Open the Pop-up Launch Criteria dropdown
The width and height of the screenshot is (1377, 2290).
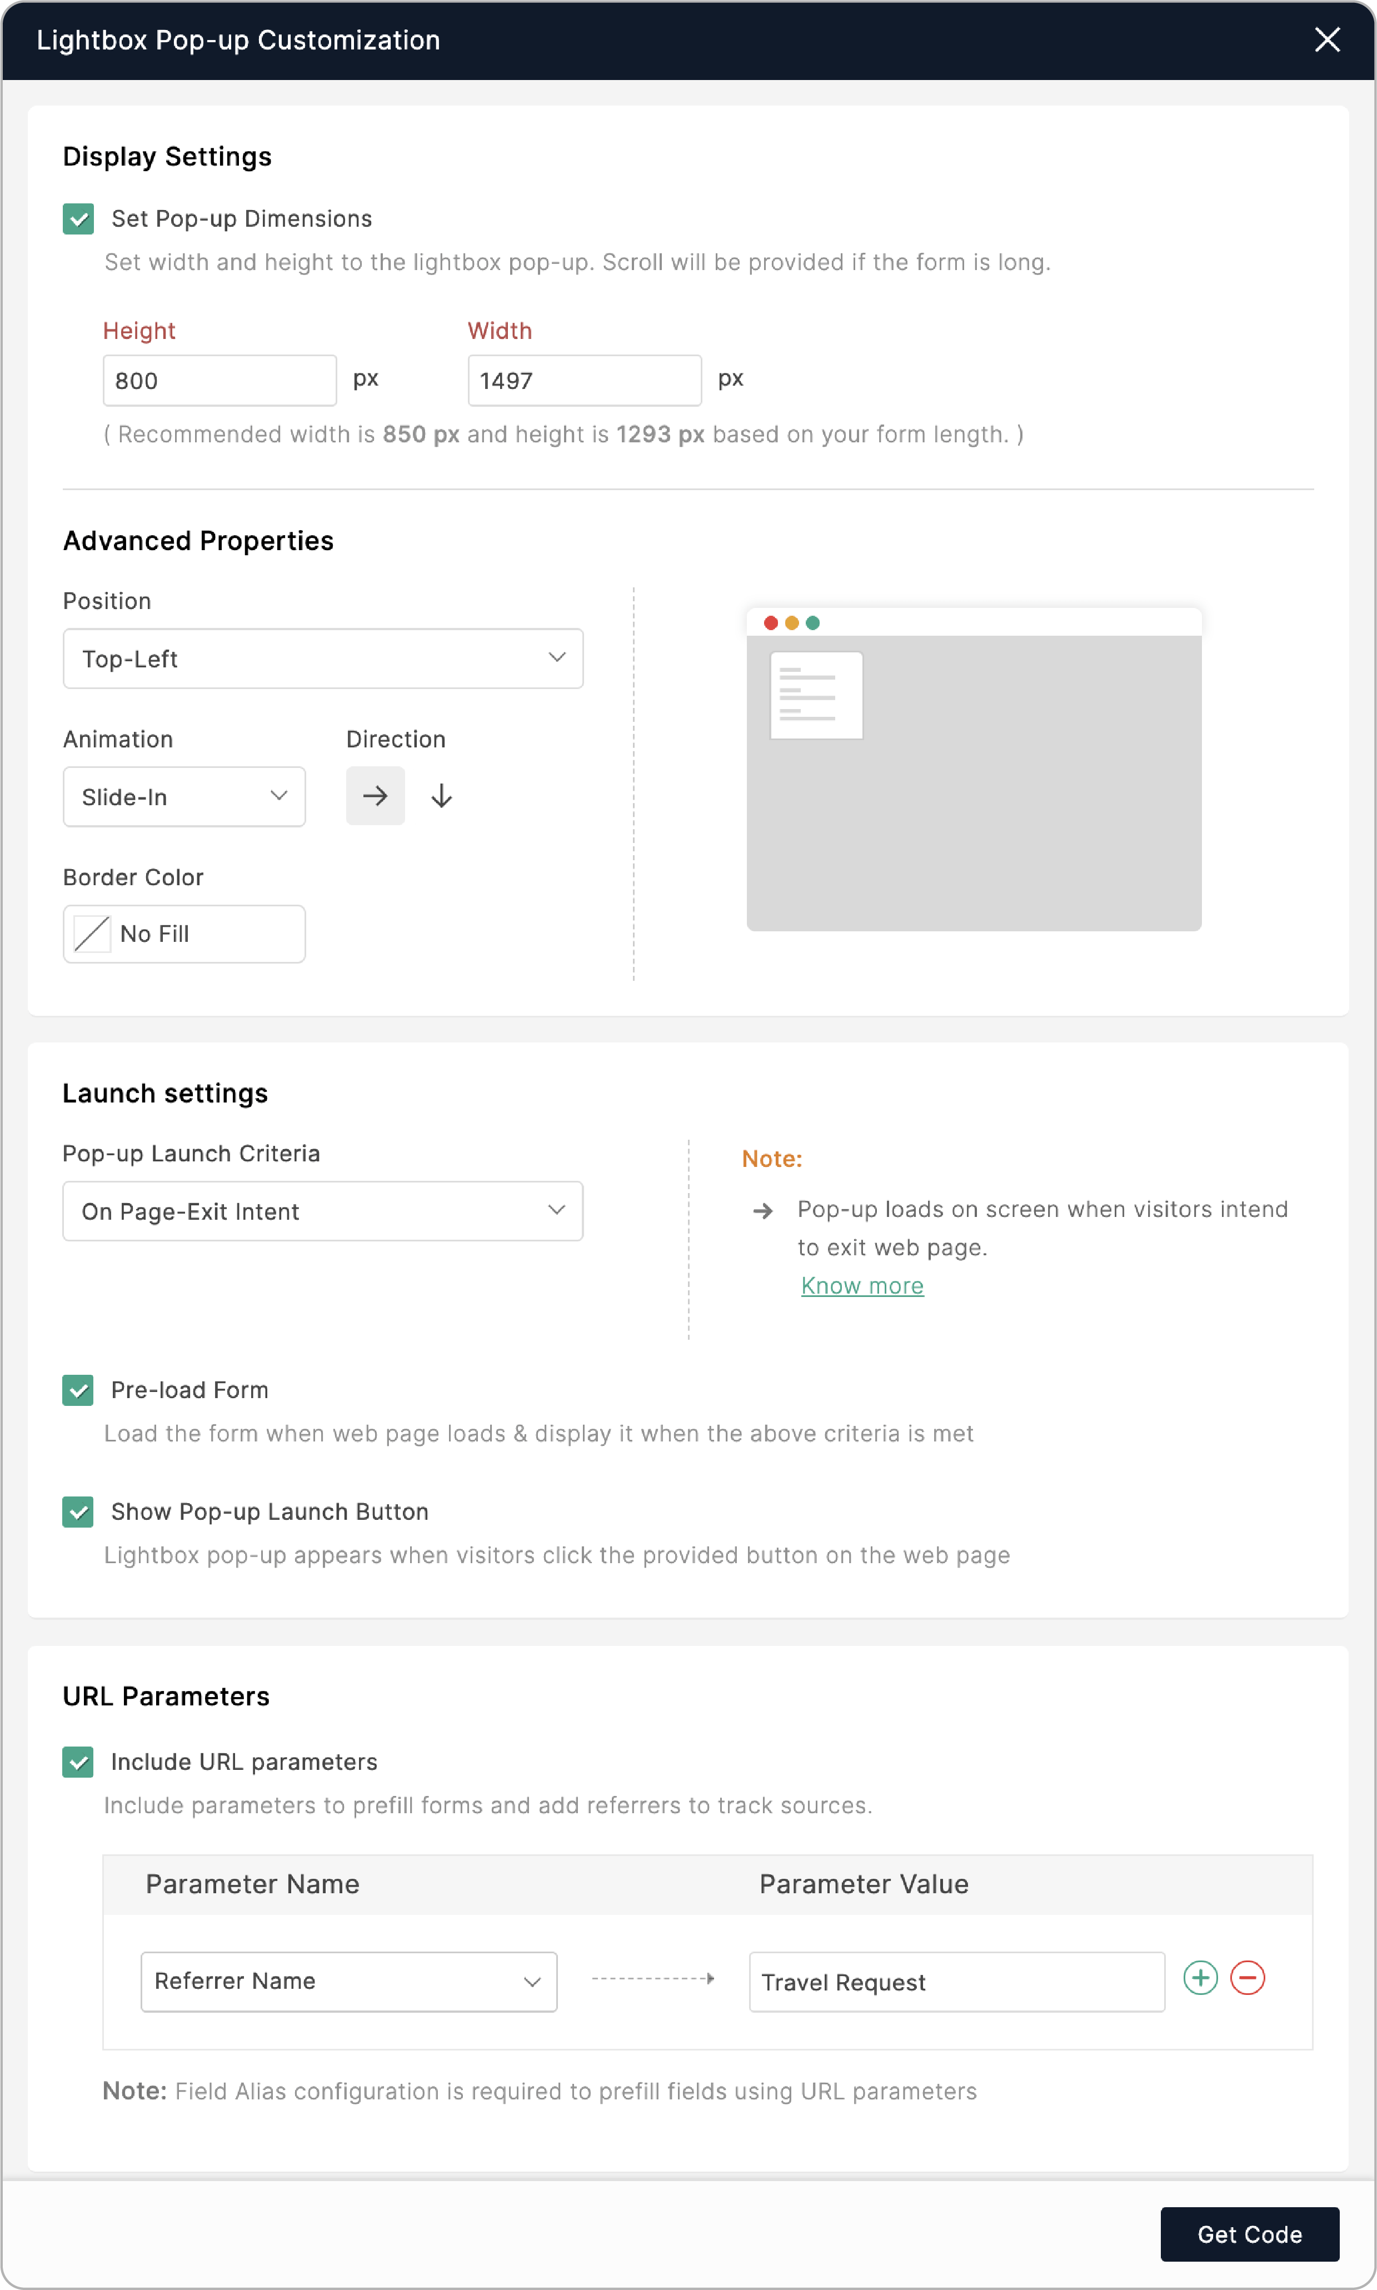point(323,1211)
